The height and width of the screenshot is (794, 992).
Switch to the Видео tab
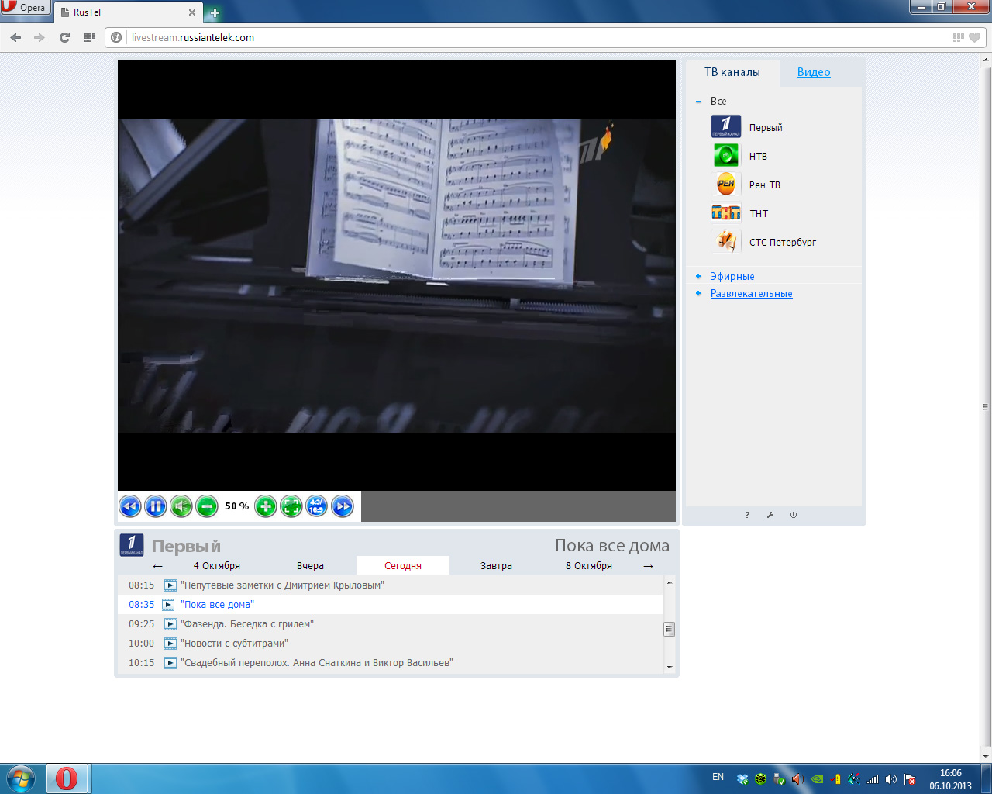point(814,72)
